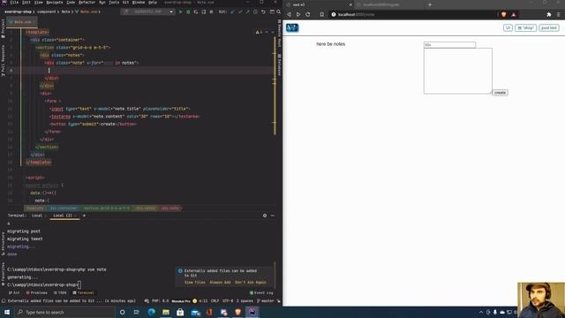Open the Window menu
Viewport: 565px width, 318px height.
pos(138,2)
